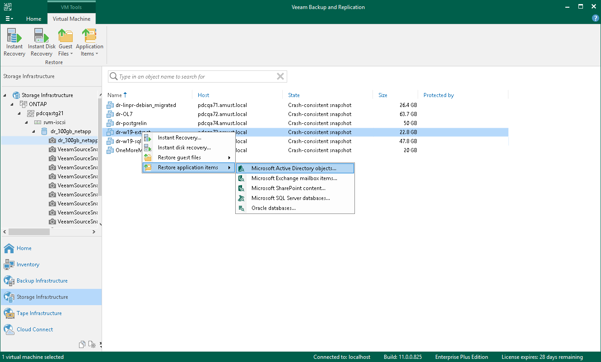Go to the Backup Infrastructure view
The image size is (601, 362).
click(42, 281)
